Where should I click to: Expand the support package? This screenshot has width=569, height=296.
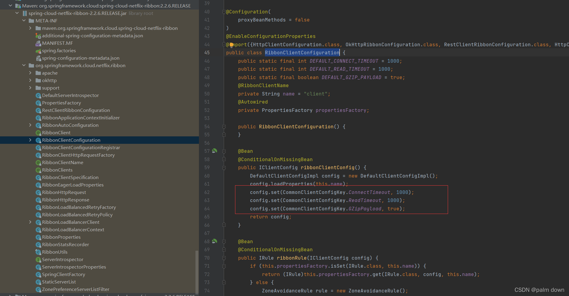(30, 88)
